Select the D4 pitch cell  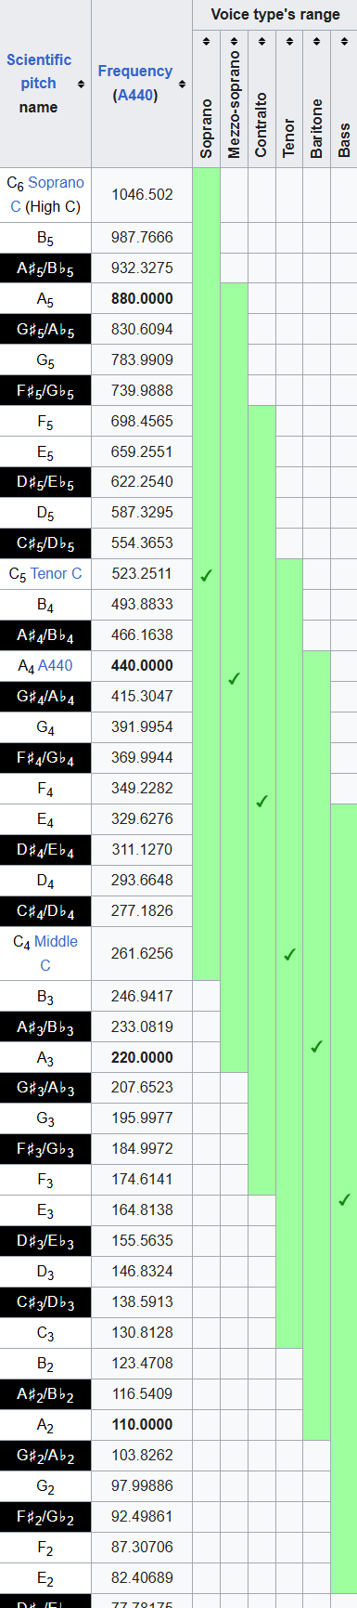45,881
